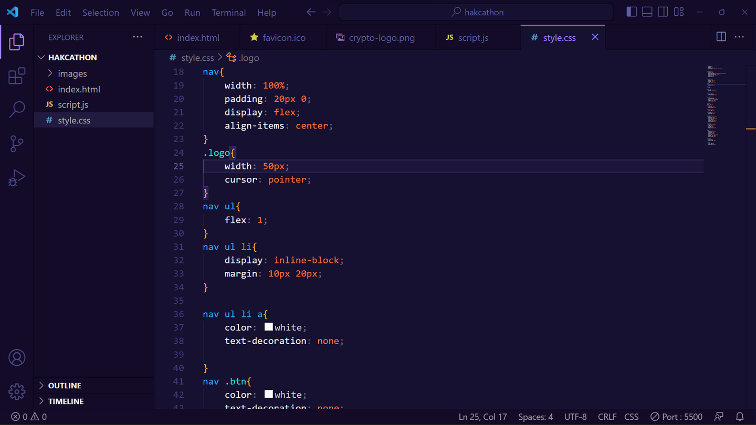Switch to the favicon.ico tab
The image size is (756, 425).
tap(283, 37)
